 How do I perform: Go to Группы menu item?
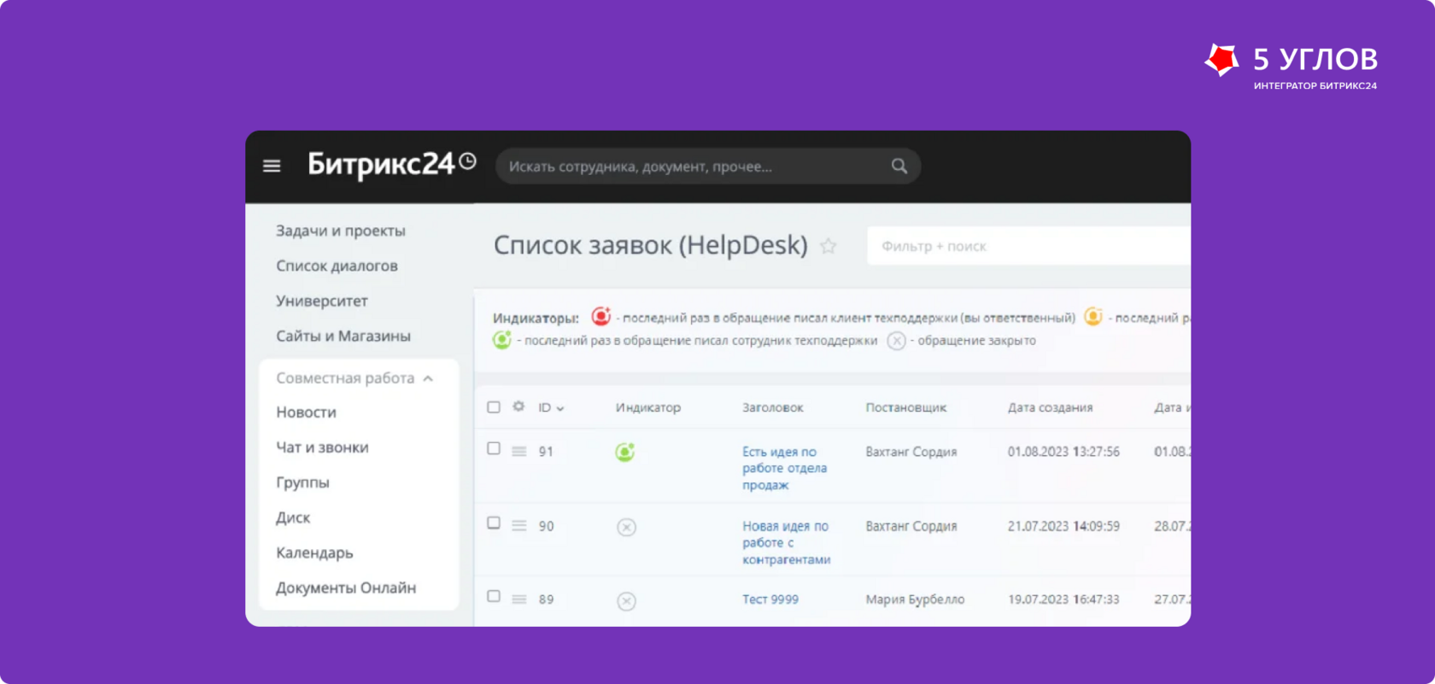(302, 482)
